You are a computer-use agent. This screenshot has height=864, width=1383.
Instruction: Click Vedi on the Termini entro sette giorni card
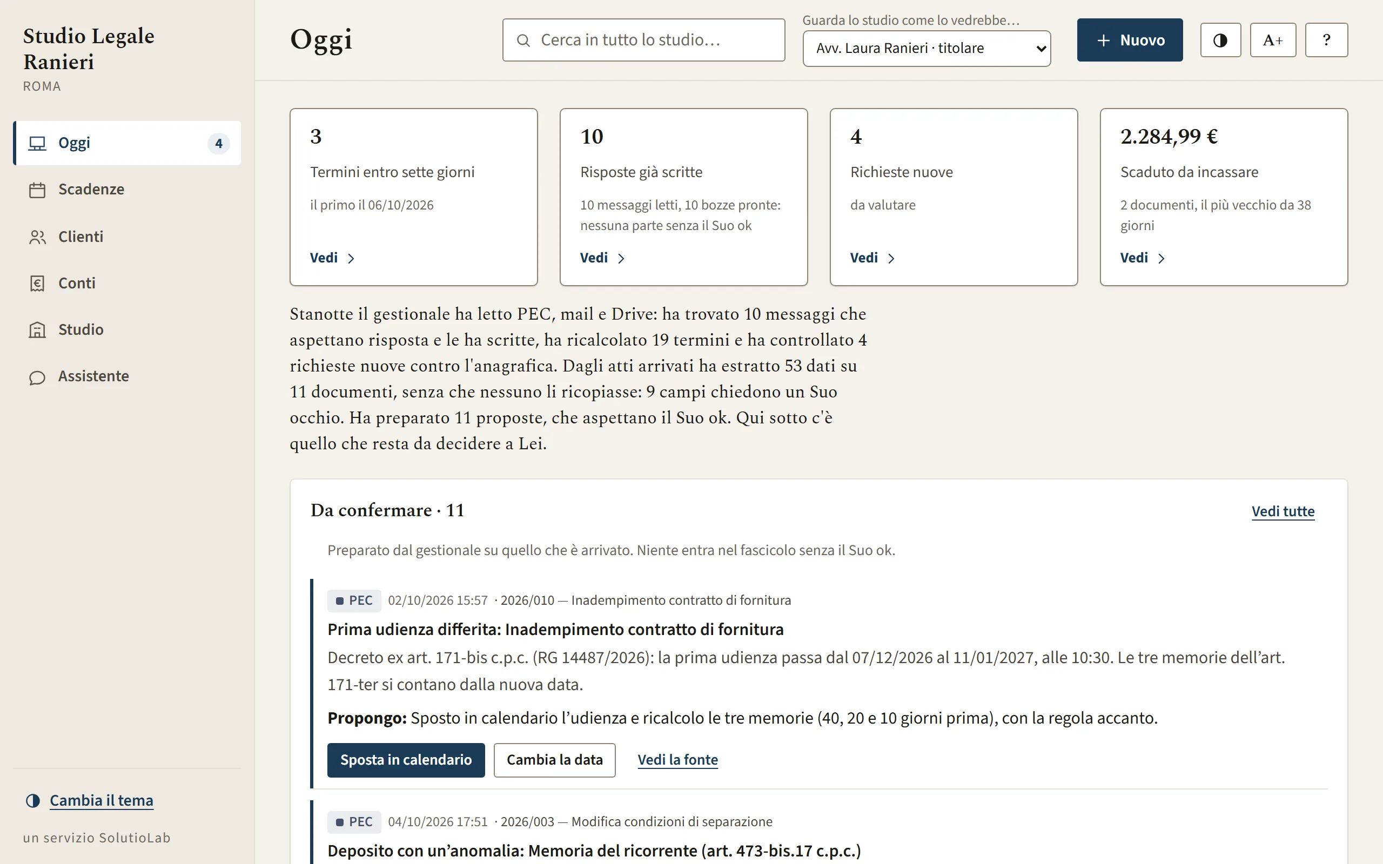pos(332,258)
